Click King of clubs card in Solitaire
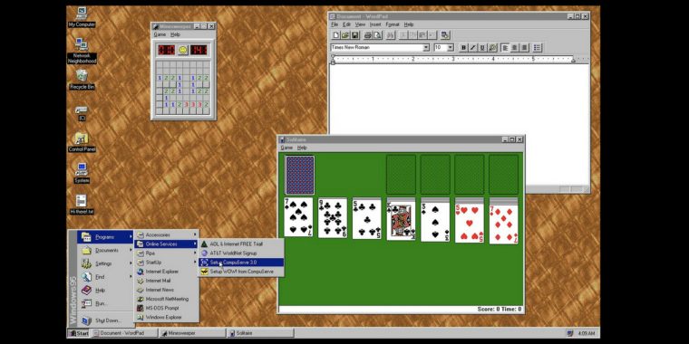The height and width of the screenshot is (344, 689). pyautogui.click(x=401, y=222)
